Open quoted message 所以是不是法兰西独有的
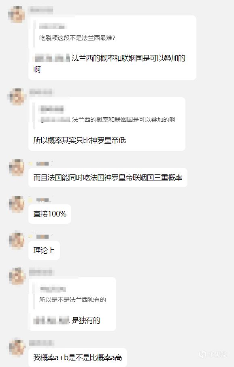234x367 pixels. pyautogui.click(x=72, y=299)
